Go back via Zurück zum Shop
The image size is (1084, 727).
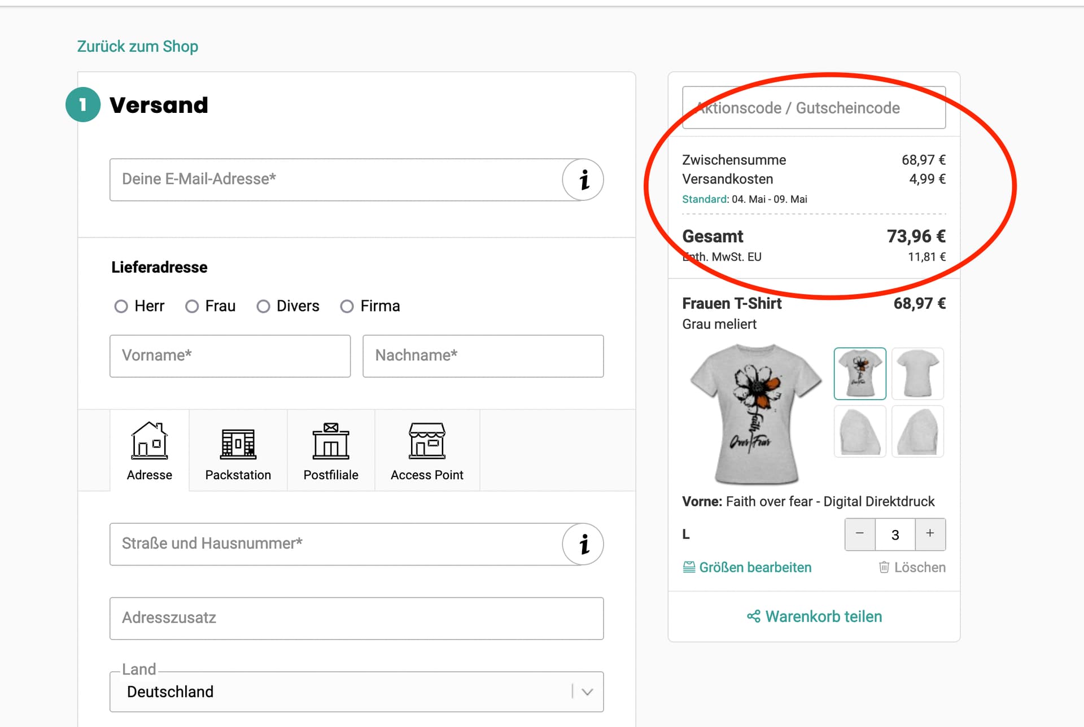(137, 46)
